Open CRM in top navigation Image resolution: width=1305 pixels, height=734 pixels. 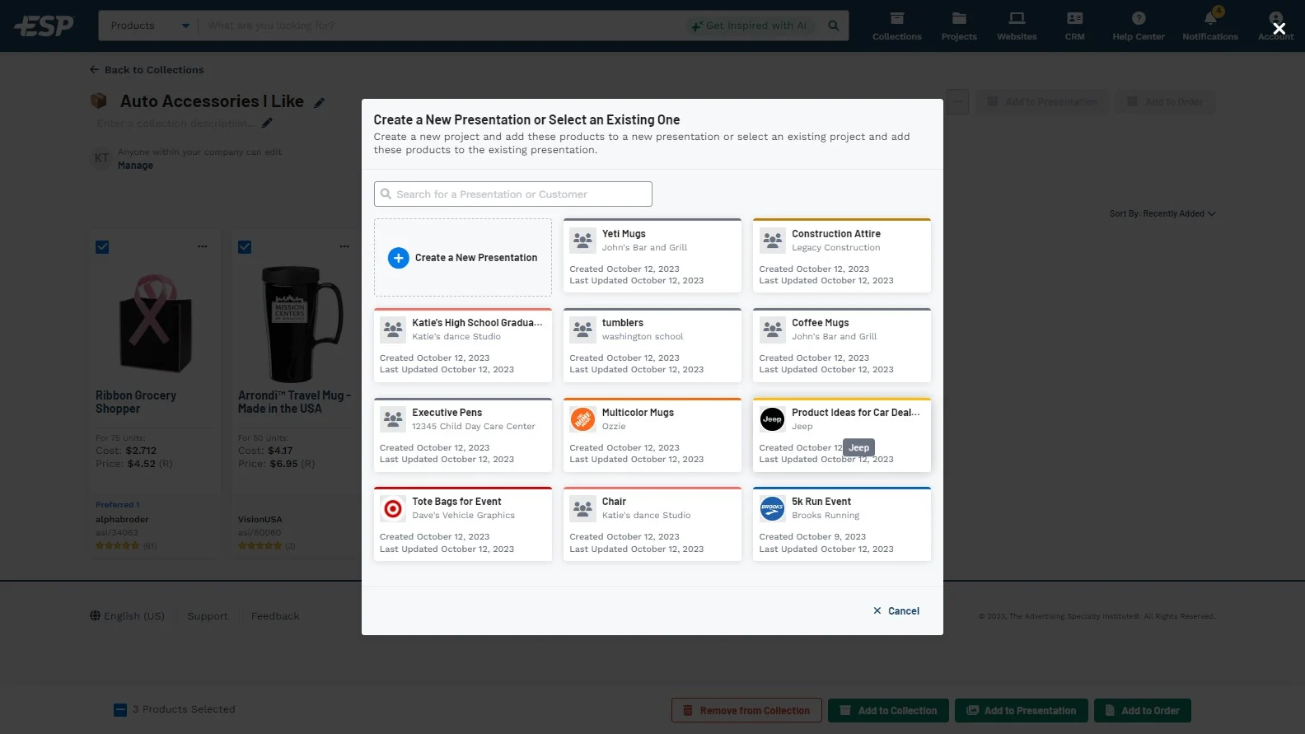(1074, 26)
